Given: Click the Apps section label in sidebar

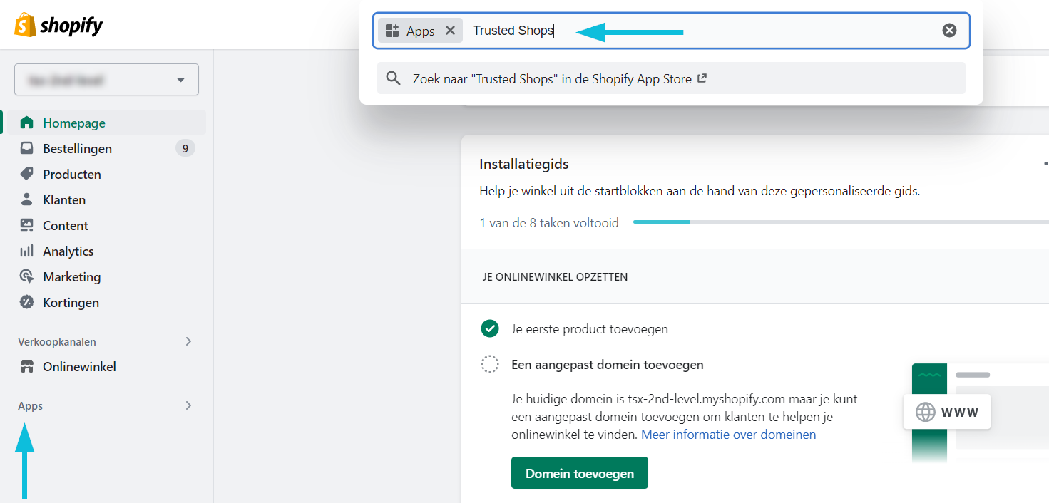Looking at the screenshot, I should click(x=31, y=406).
